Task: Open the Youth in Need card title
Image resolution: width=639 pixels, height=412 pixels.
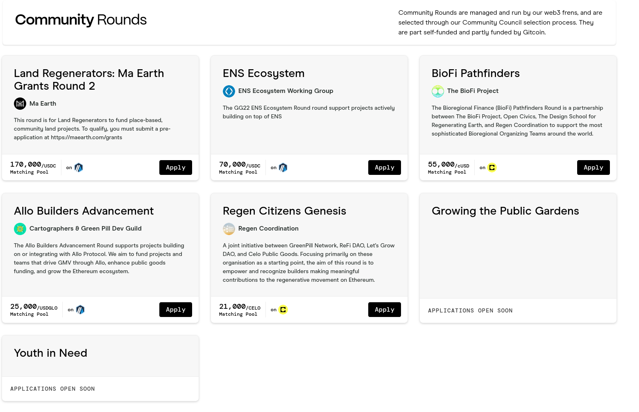Action: (x=50, y=353)
